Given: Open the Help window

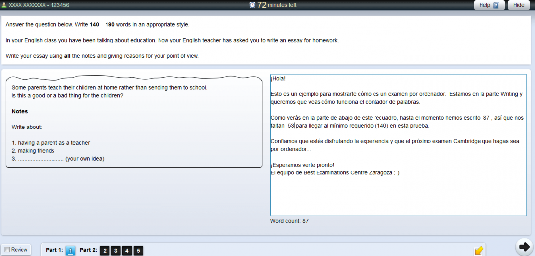Looking at the screenshot, I should point(489,5).
